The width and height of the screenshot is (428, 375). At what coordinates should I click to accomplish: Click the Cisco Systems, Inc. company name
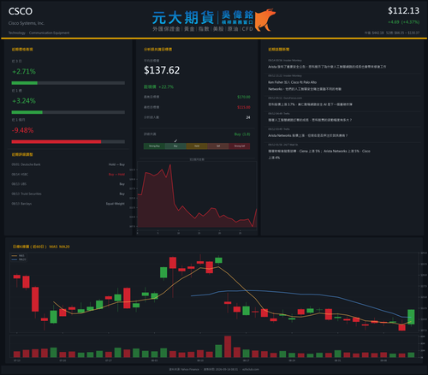(x=27, y=23)
